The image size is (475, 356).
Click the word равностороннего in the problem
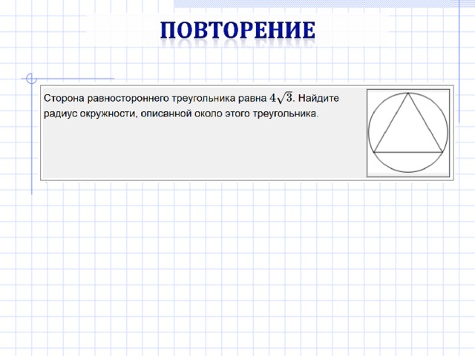pos(128,99)
